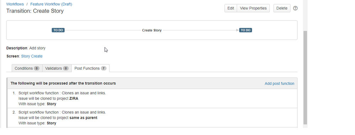Delete the Create Story transition
The image size is (355, 135).
[x=282, y=8]
